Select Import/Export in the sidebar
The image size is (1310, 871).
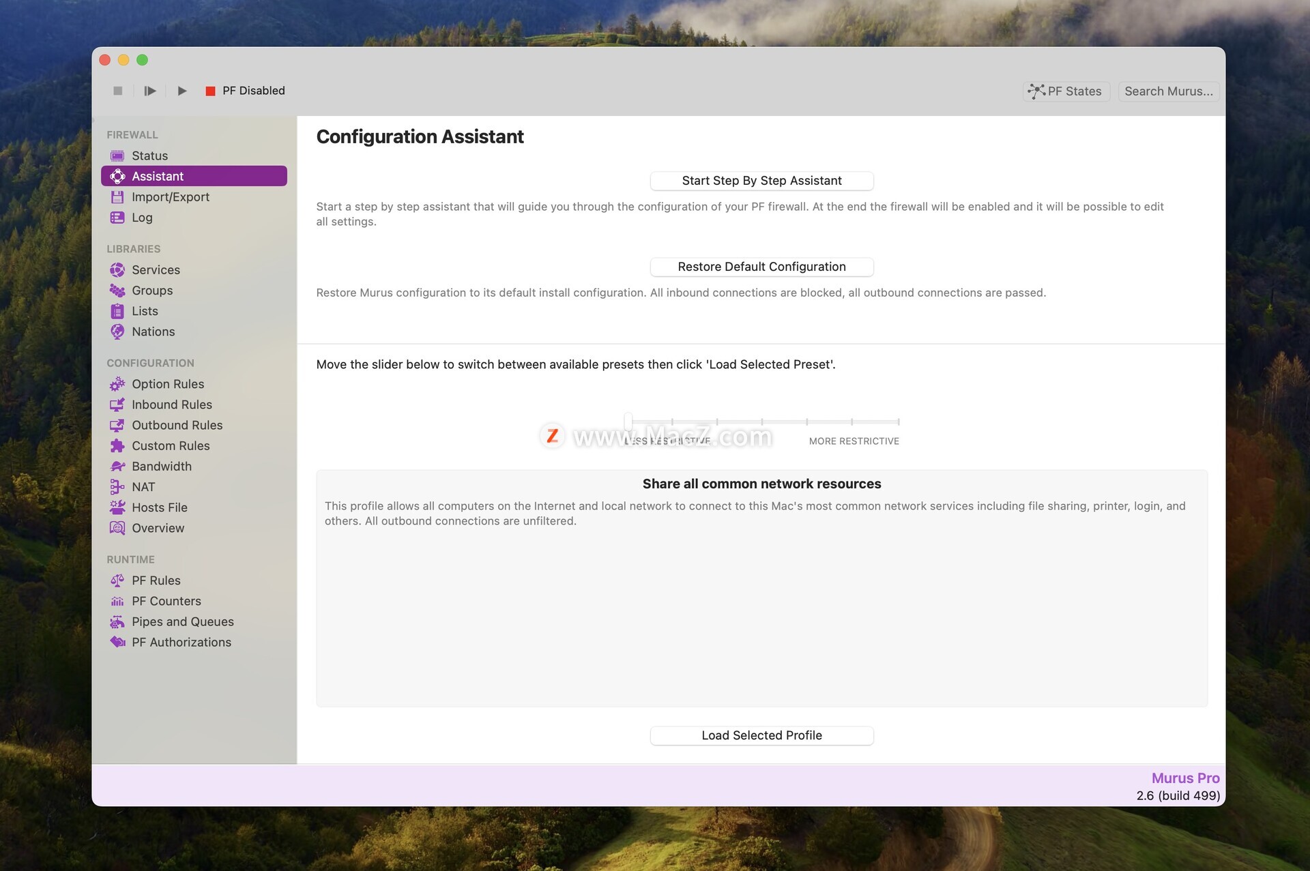171,196
